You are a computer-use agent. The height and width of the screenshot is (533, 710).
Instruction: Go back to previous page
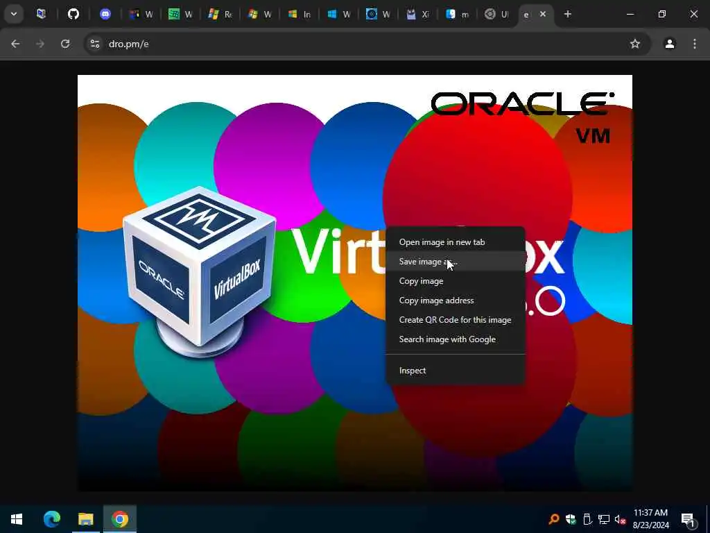(x=15, y=44)
